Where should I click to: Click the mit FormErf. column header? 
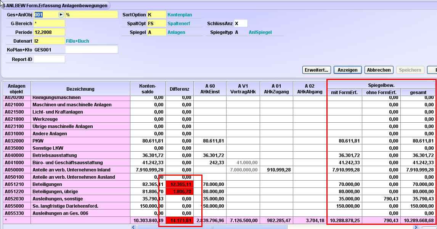(344, 93)
